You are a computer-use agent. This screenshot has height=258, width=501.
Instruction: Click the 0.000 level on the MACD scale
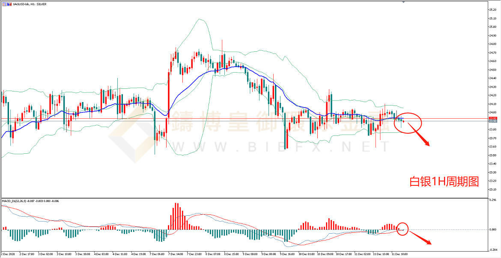(x=493, y=229)
